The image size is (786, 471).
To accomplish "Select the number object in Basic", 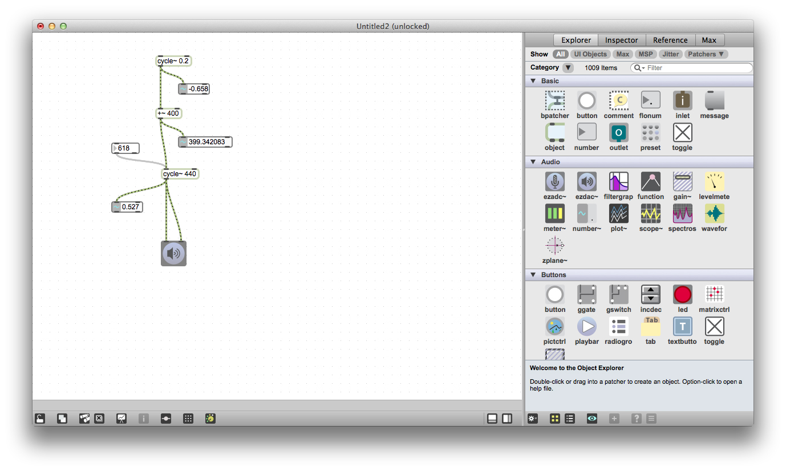I will (586, 133).
